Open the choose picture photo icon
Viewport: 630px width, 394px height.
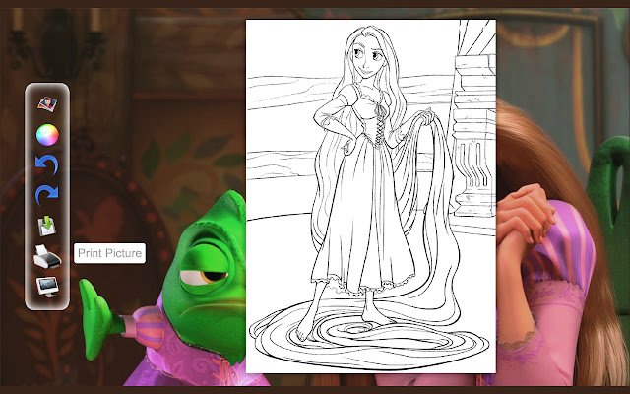(47, 104)
